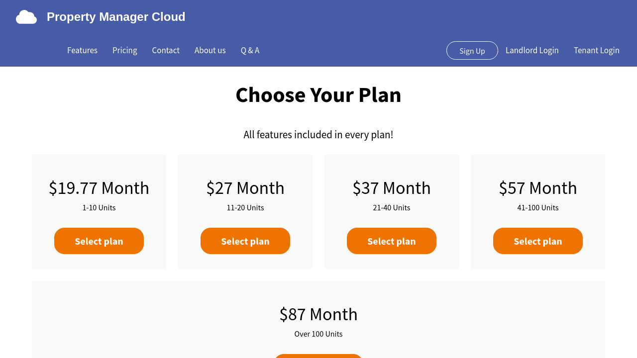Screen dimensions: 637x358
Task: Open the About us page
Action: point(210,50)
